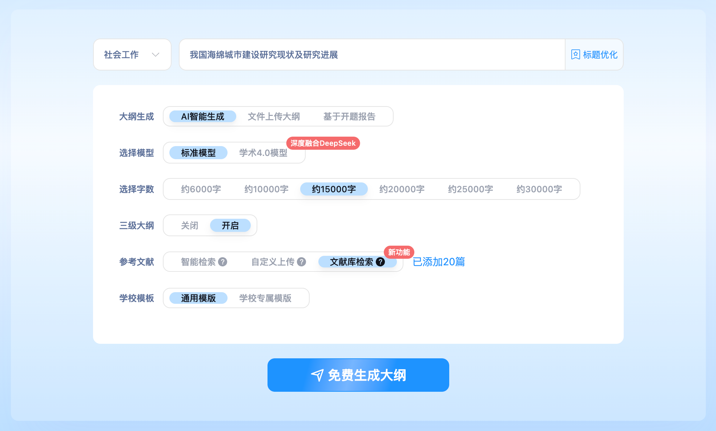
Task: Click the help icon next to 智能检索
Action: pyautogui.click(x=223, y=262)
